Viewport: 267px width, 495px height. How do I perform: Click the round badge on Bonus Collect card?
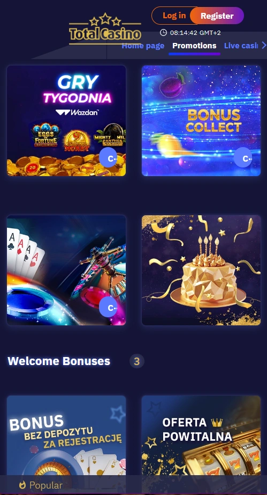click(243, 157)
